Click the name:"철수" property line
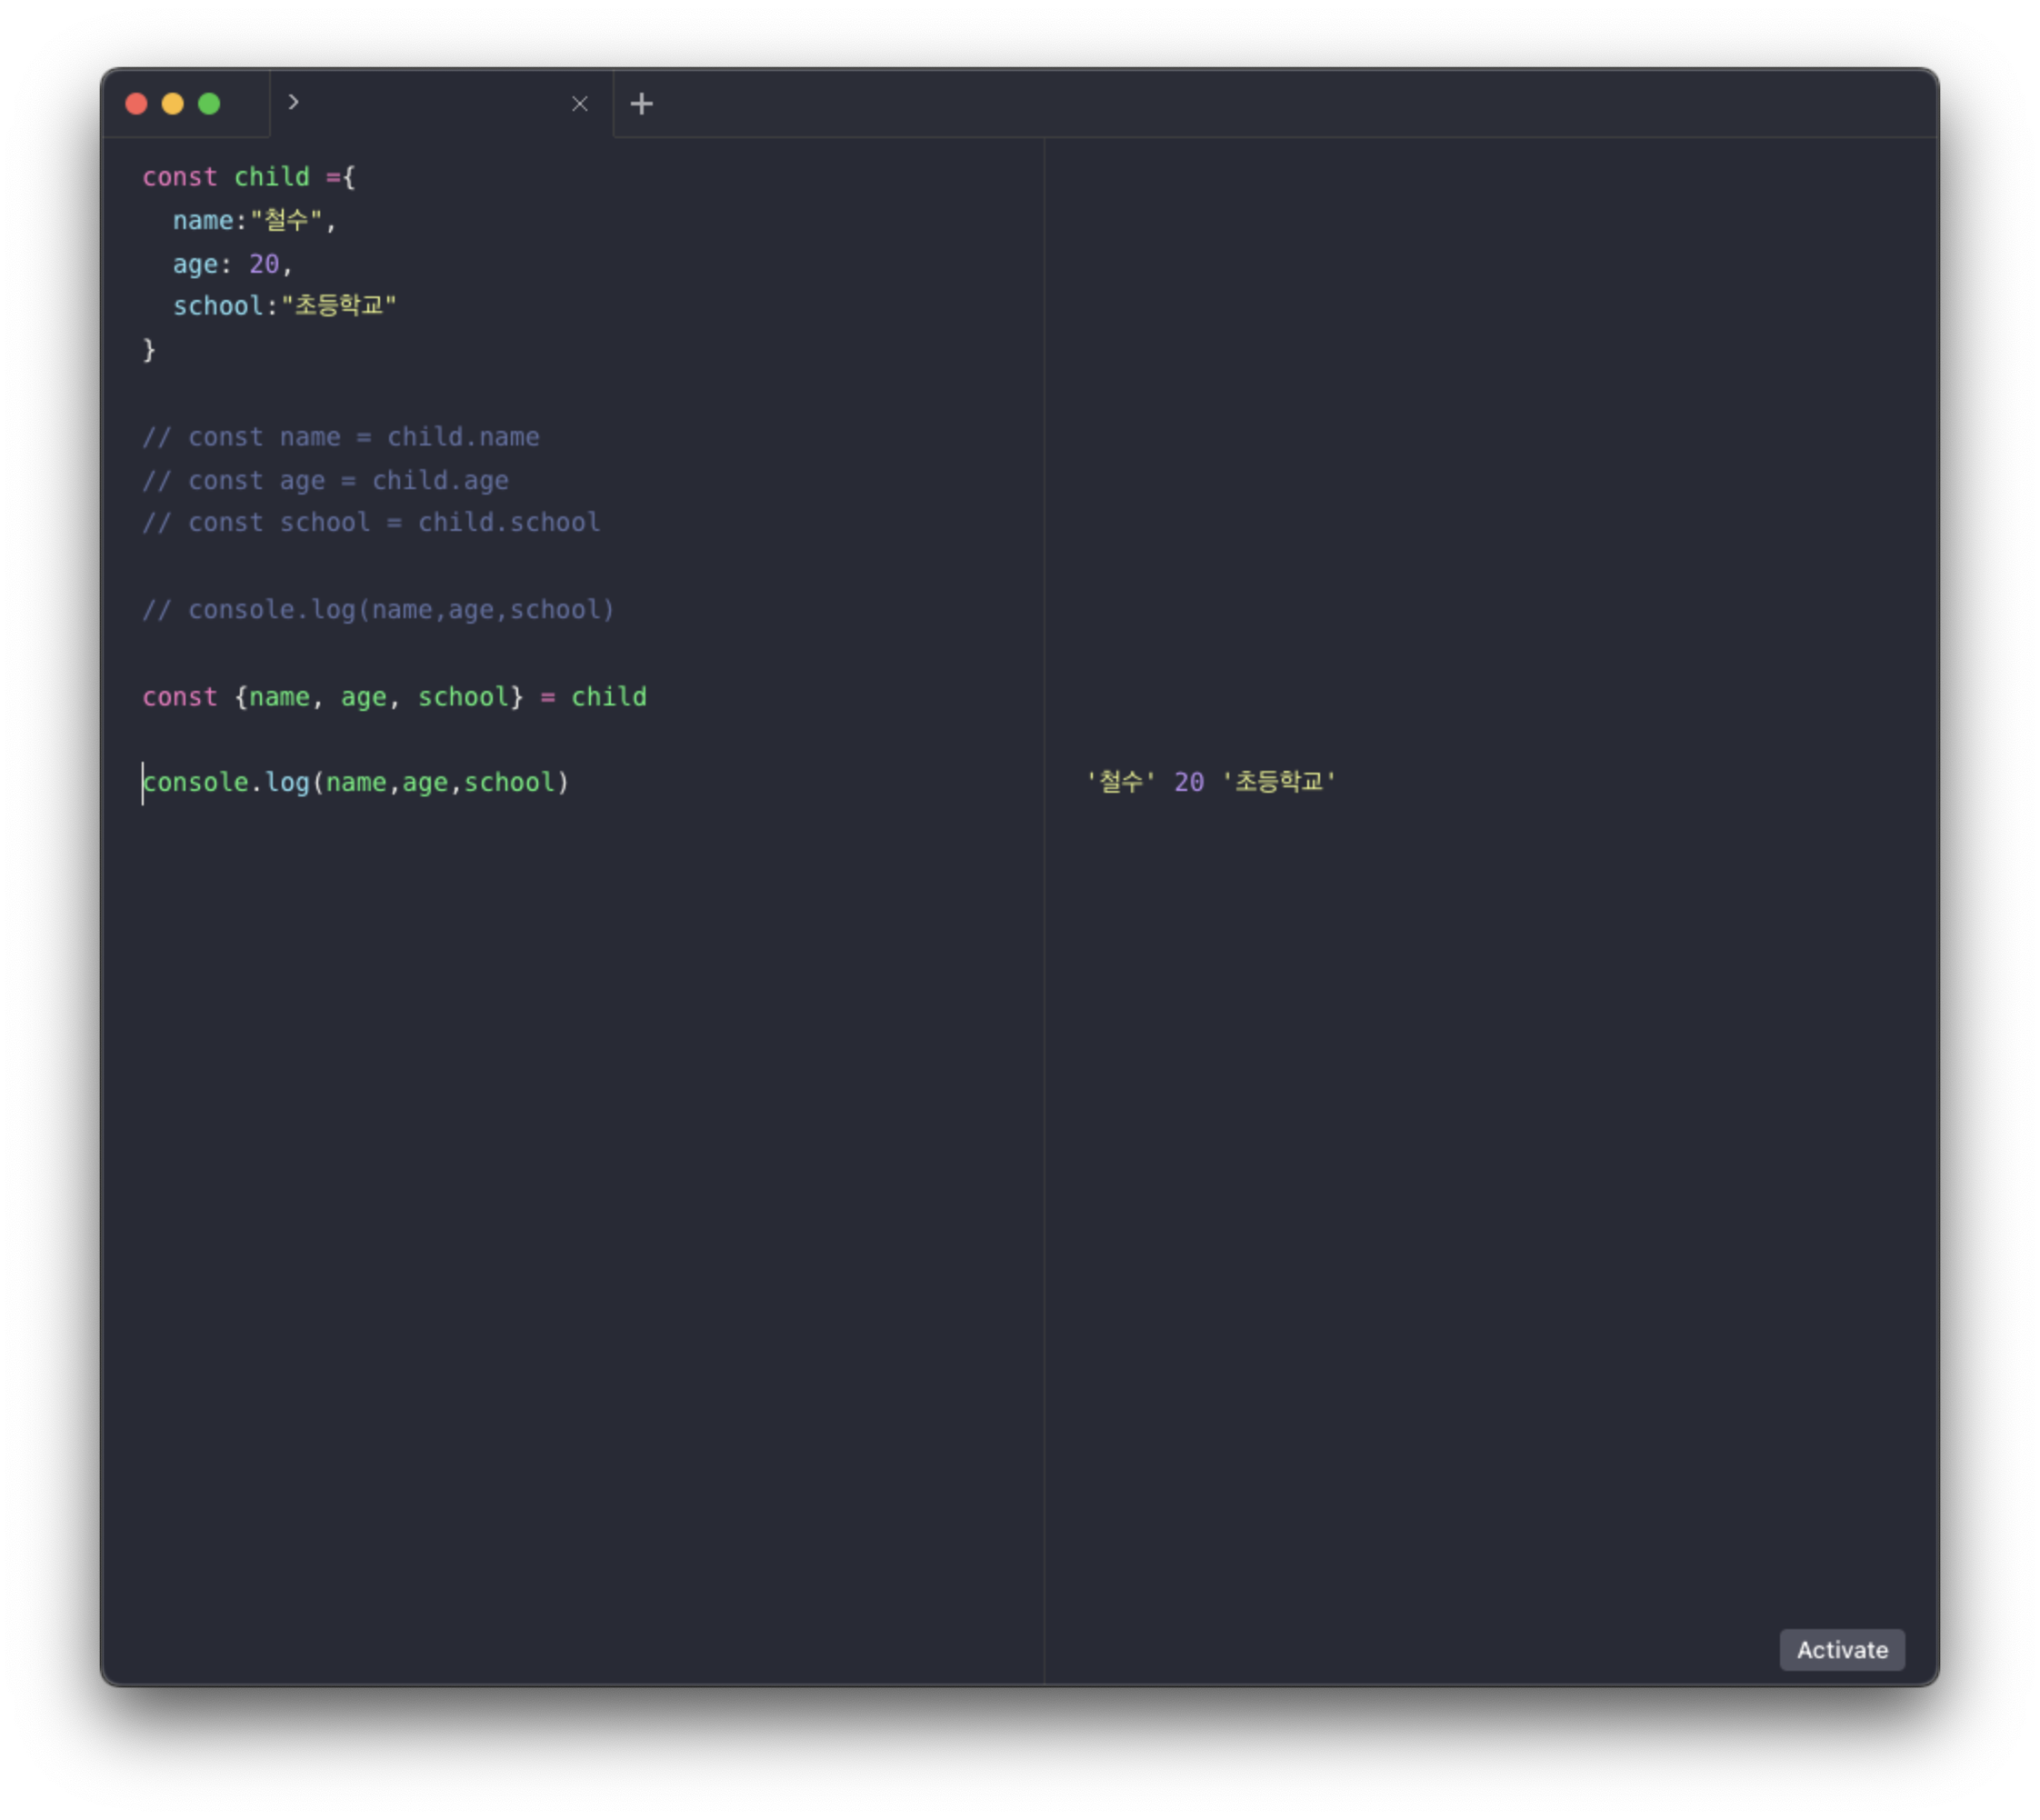This screenshot has height=1820, width=2040. coord(254,220)
